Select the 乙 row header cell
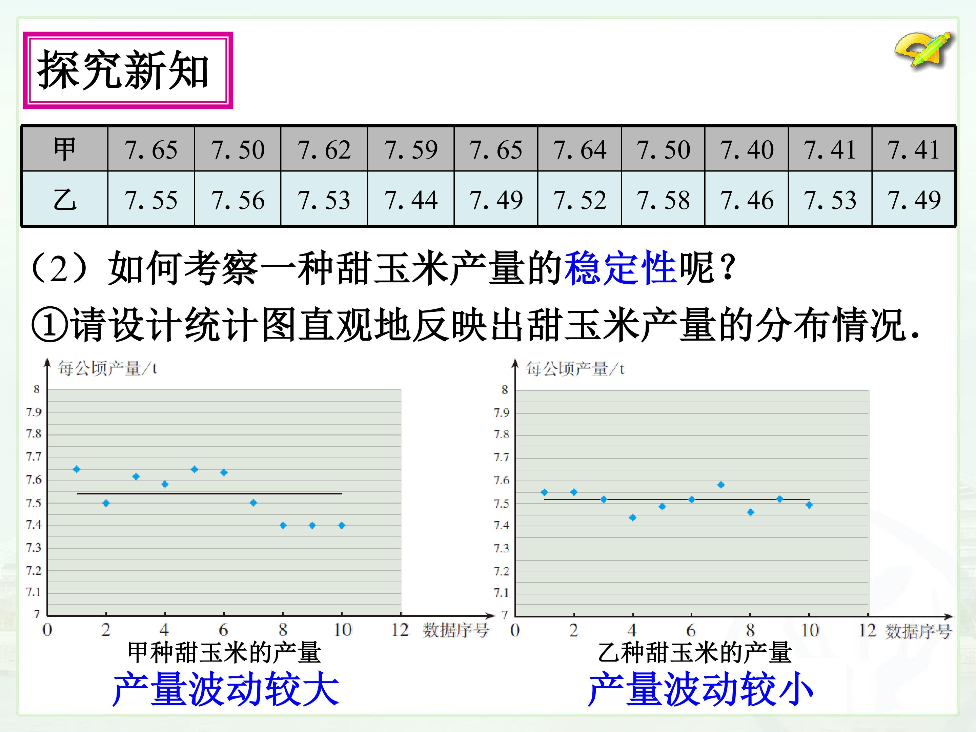Image resolution: width=976 pixels, height=732 pixels. tap(64, 199)
